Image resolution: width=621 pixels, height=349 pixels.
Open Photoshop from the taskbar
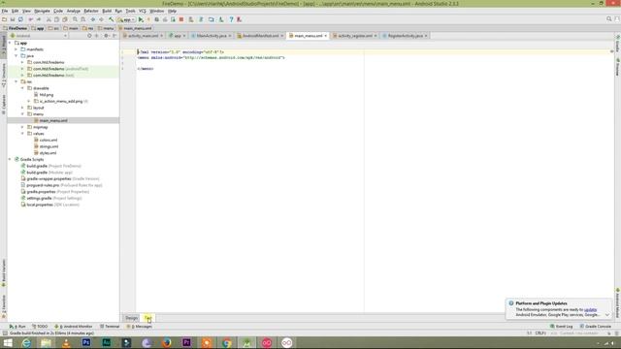coord(86,342)
